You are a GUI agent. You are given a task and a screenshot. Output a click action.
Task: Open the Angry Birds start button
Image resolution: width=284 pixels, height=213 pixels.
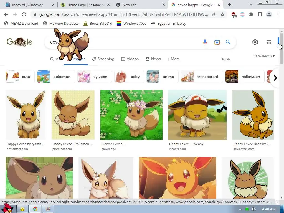(7, 209)
